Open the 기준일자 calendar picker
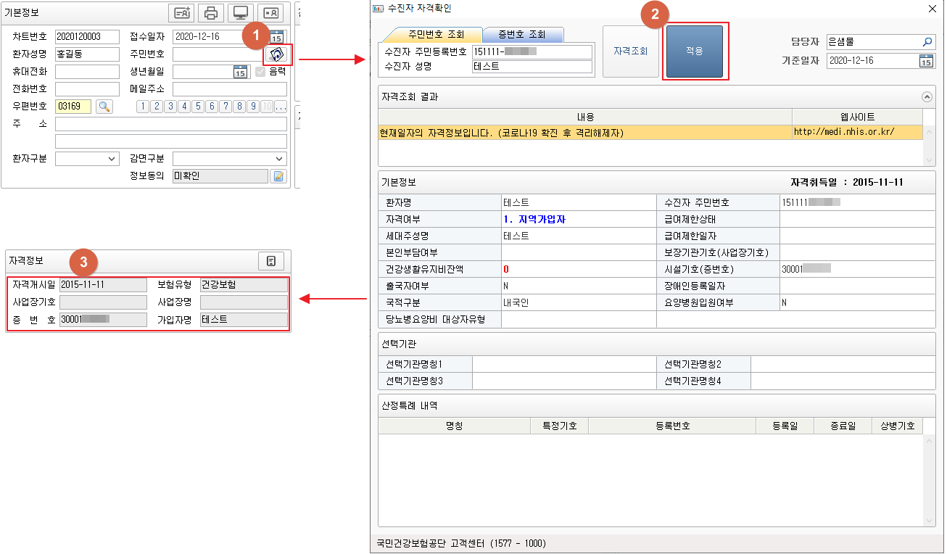The image size is (947, 554). pyautogui.click(x=926, y=61)
